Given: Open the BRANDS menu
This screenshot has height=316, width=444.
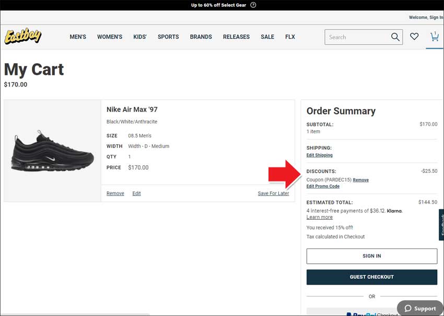Looking at the screenshot, I should click(201, 37).
